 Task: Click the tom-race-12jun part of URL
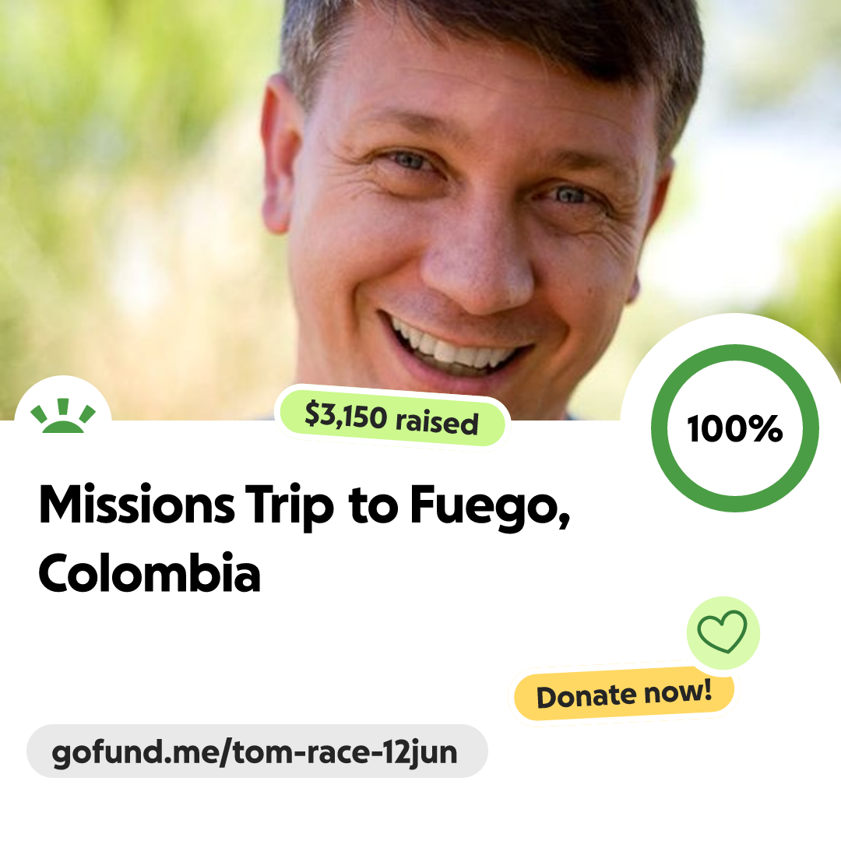346,752
